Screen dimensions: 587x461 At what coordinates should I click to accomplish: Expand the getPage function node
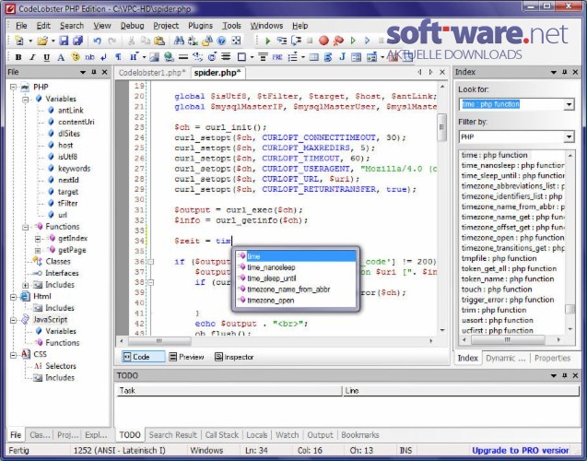[x=38, y=250]
